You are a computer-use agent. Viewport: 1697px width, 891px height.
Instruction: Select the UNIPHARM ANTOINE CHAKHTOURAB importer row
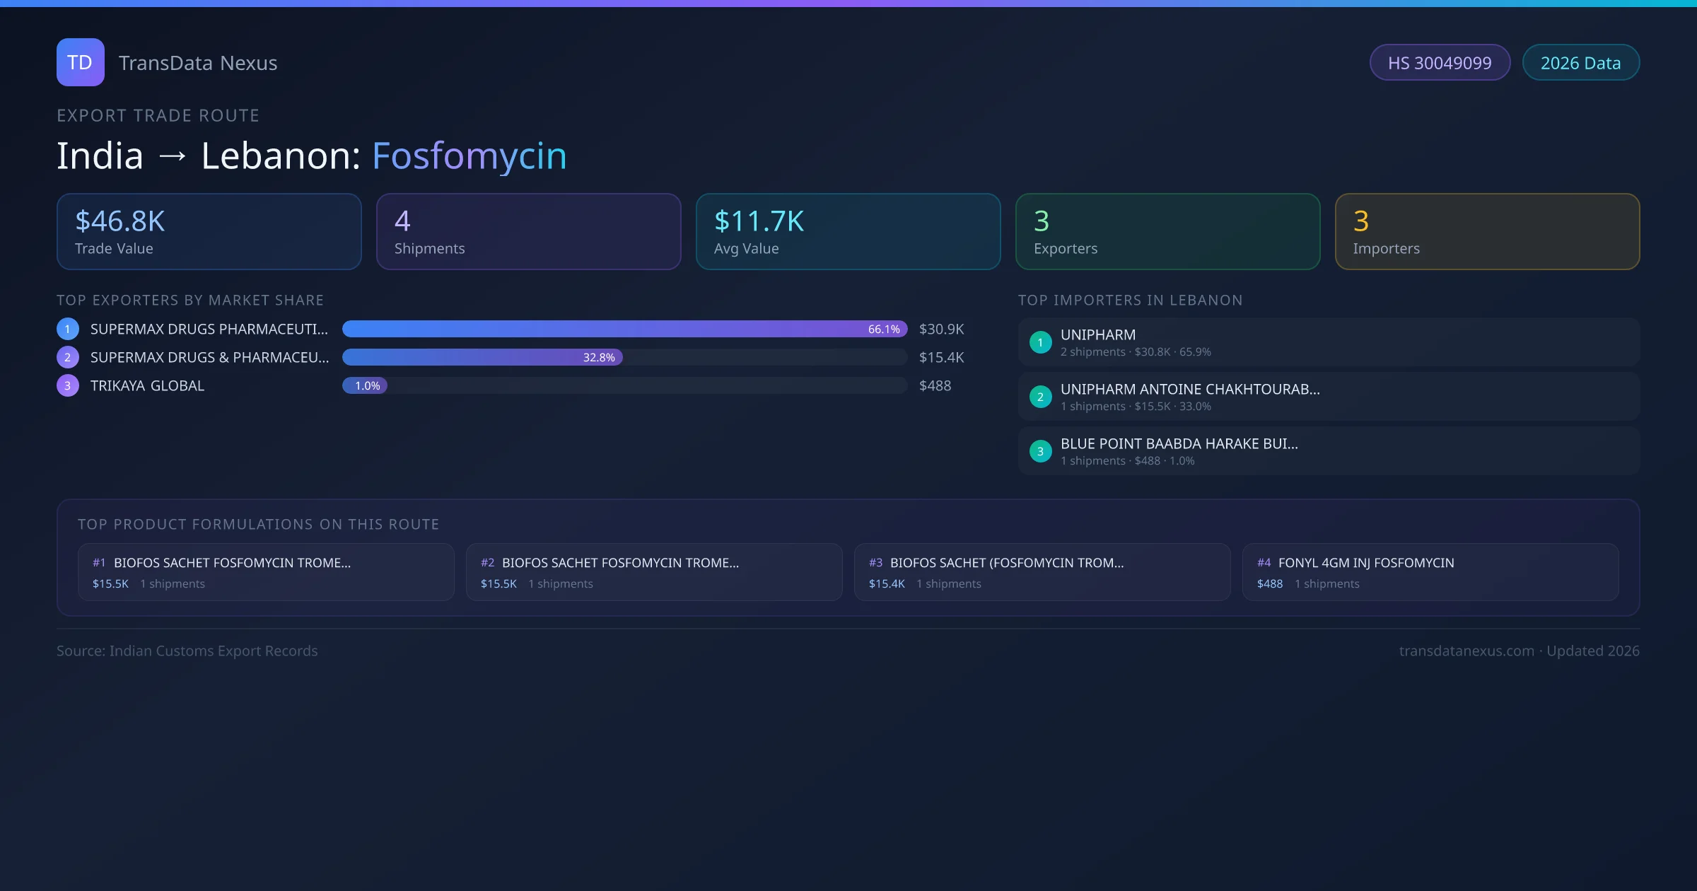pyautogui.click(x=1328, y=397)
